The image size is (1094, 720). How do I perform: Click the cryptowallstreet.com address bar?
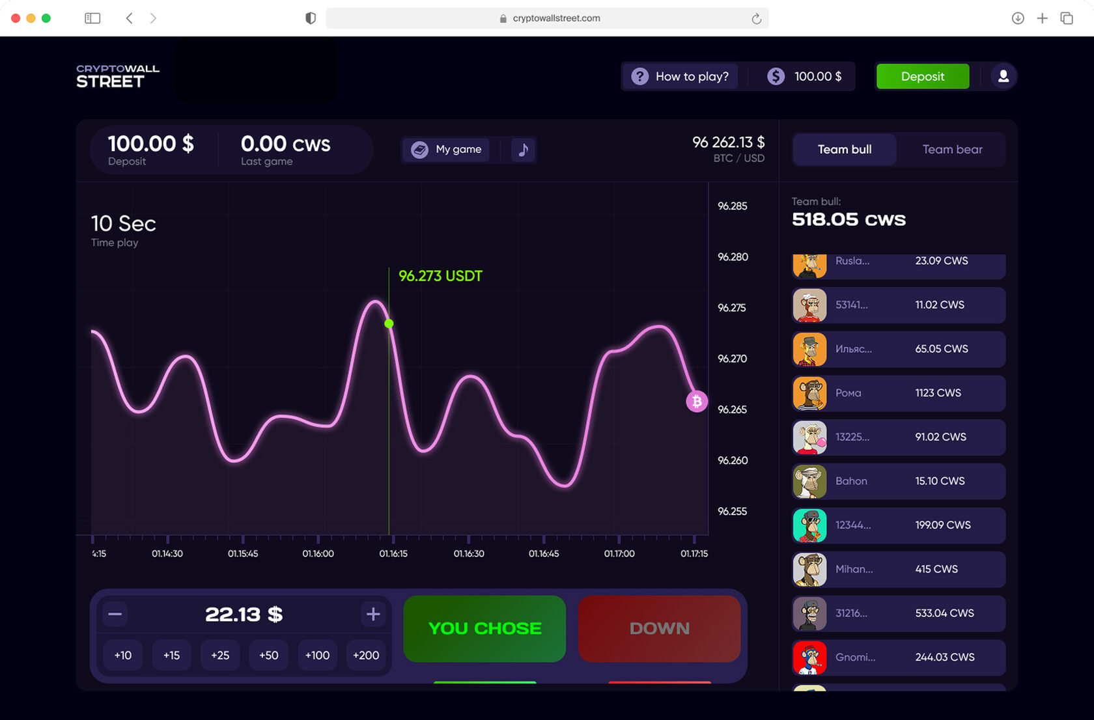pos(547,18)
